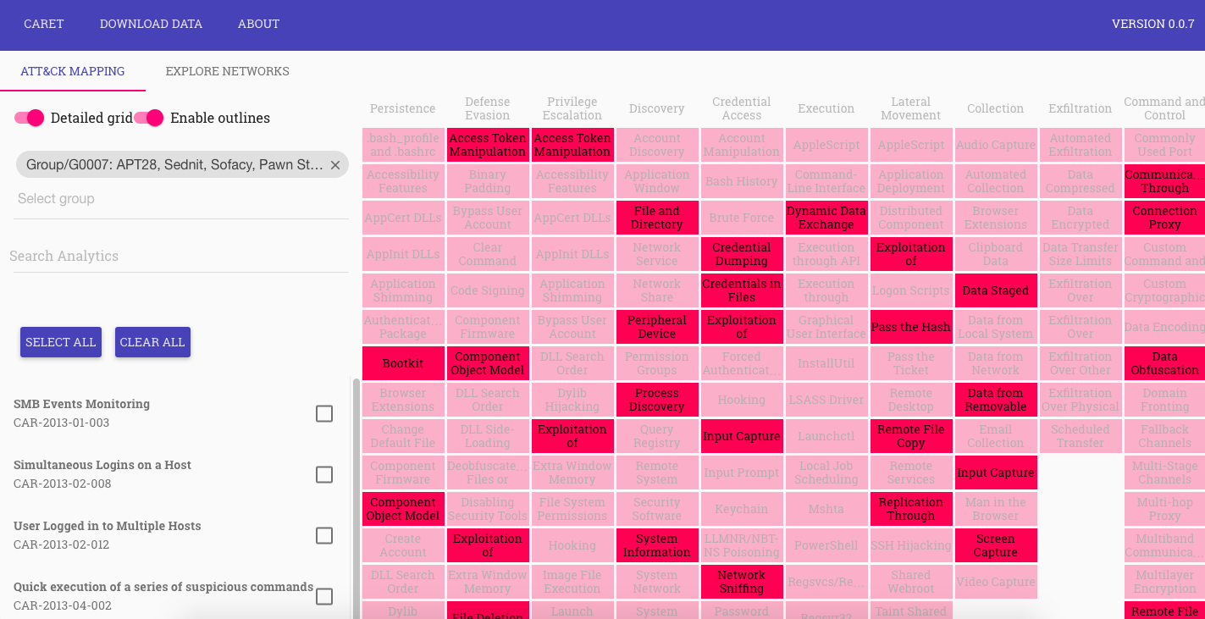Screen dimensions: 1205x619
Task: Click the analytics list scrollbar
Action: point(356,491)
